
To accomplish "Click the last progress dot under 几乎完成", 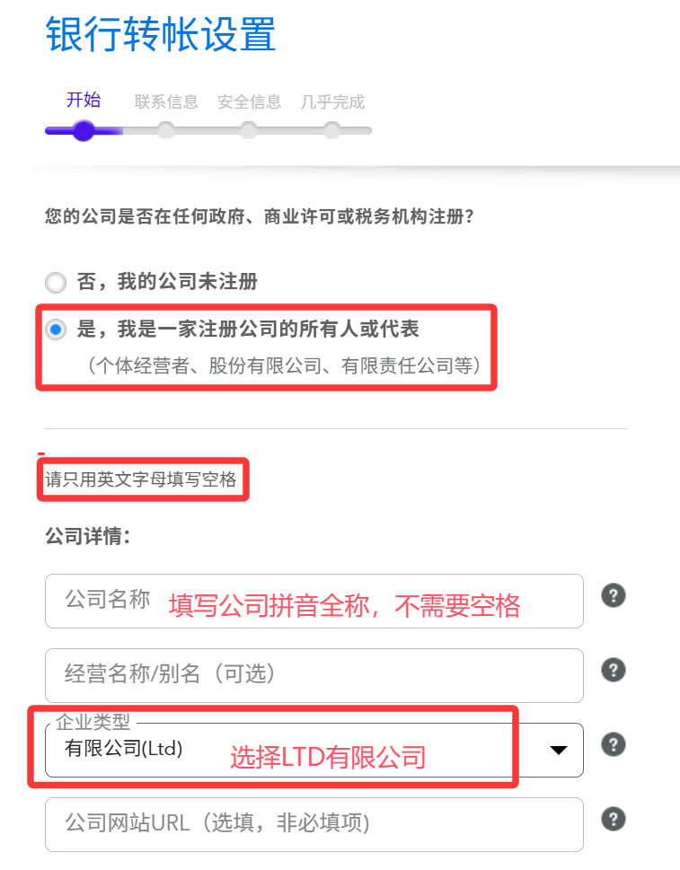I will pos(332,131).
